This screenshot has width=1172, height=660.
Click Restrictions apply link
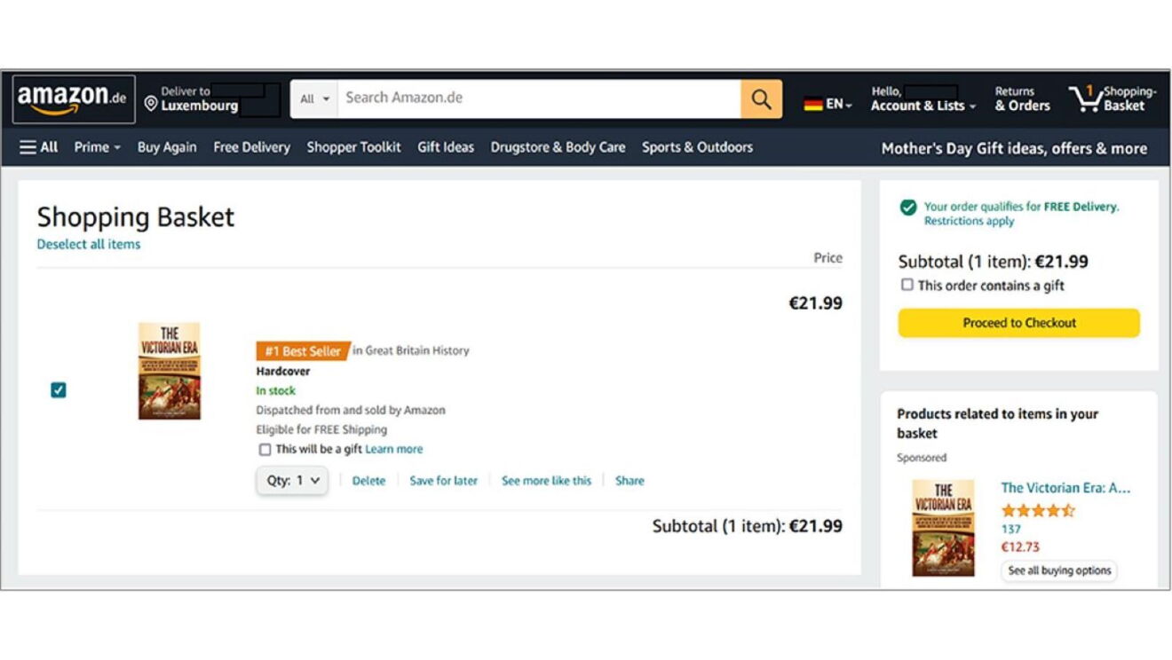tap(969, 222)
